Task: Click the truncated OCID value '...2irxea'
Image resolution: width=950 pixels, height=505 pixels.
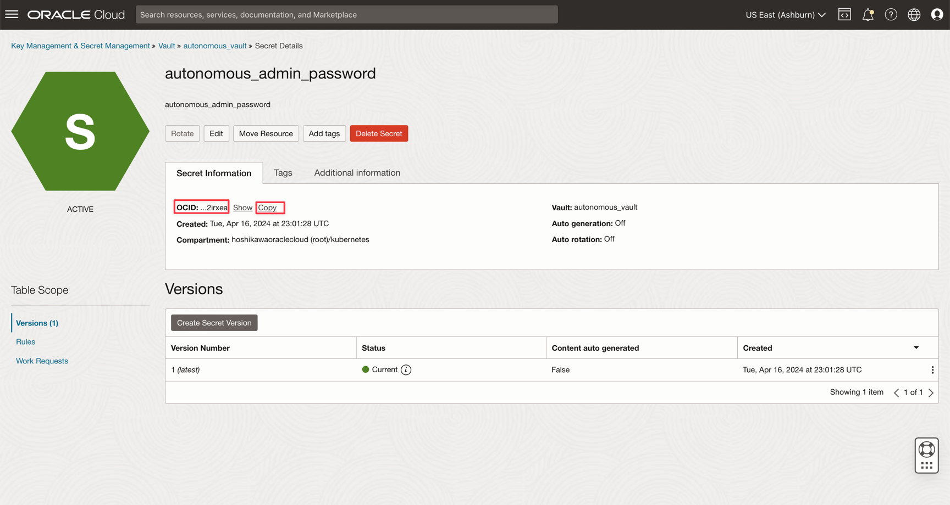Action: click(214, 207)
